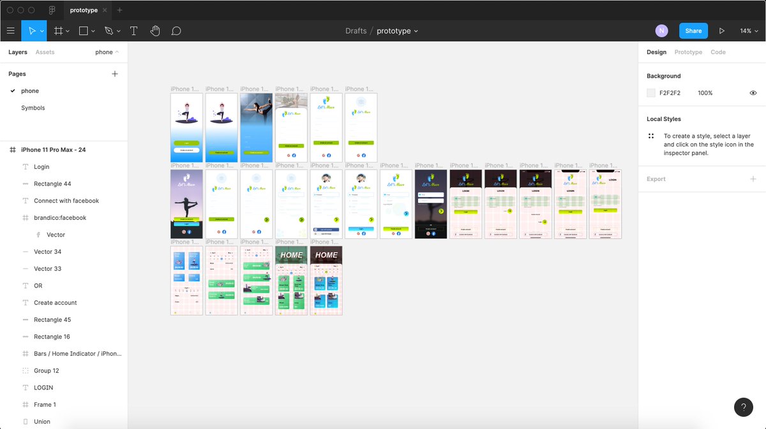Open the Figma main menu (hamburger)
This screenshot has height=429, width=766.
point(10,31)
